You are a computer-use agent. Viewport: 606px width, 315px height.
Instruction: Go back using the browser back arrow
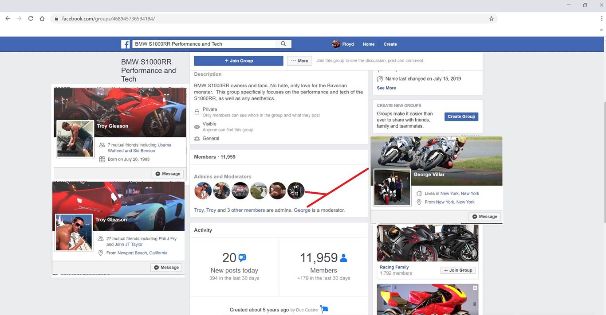point(8,19)
